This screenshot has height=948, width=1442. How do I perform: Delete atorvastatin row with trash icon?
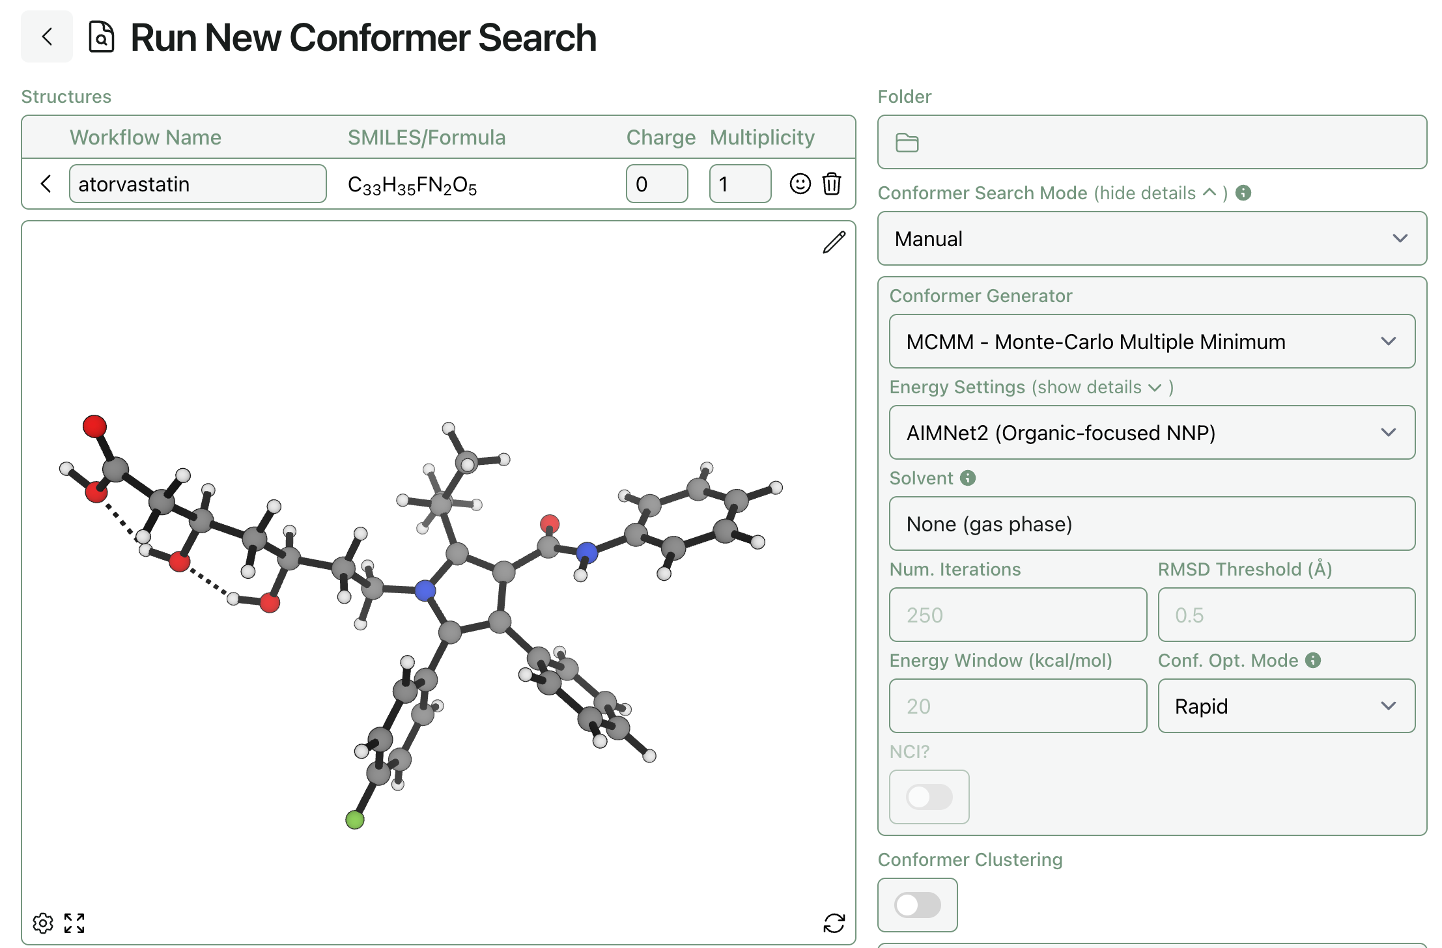point(832,184)
